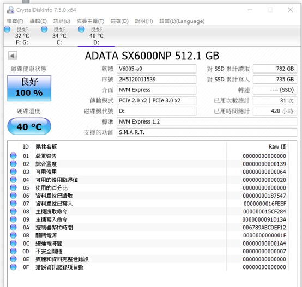This screenshot has height=287, width=302.
Task: Click the raw value 0000000000139
Action: [264, 164]
